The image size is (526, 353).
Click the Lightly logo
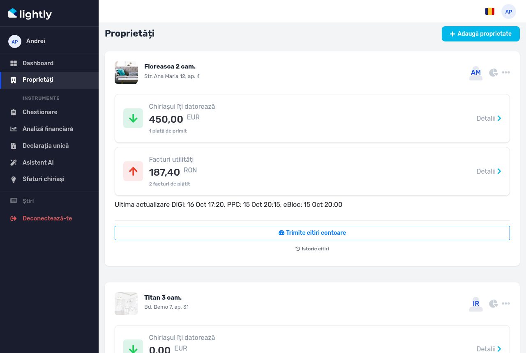tap(30, 14)
